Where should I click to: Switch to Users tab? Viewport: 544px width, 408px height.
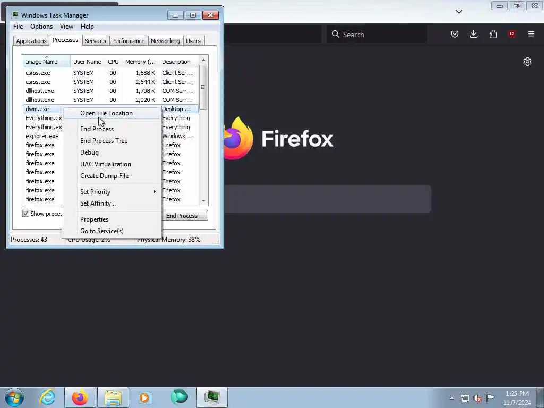click(x=193, y=41)
